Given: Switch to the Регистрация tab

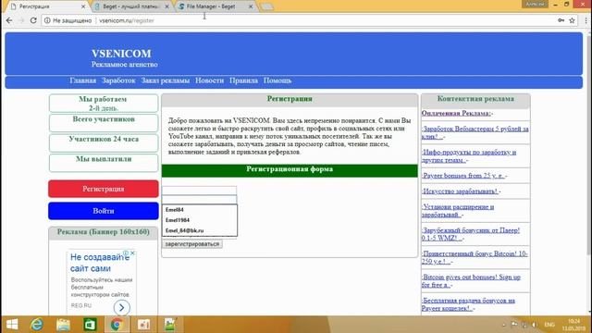Looking at the screenshot, I should coord(46,6).
